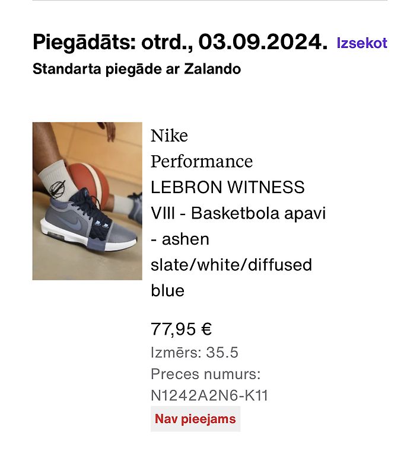Click the 77,95 € price
The height and width of the screenshot is (455, 420).
(182, 329)
